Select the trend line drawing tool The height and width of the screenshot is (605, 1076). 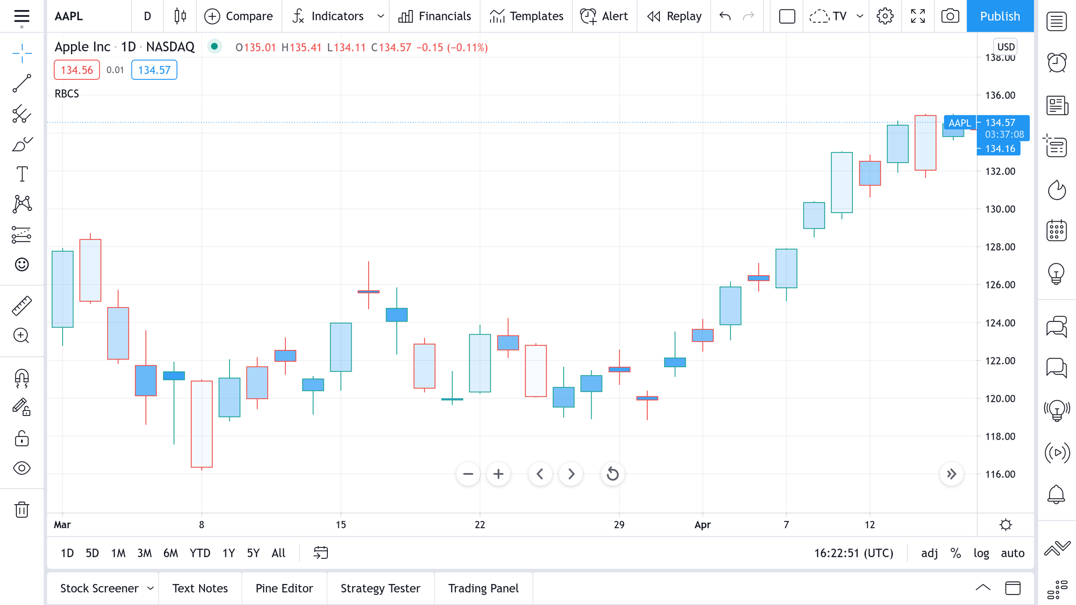coord(22,84)
